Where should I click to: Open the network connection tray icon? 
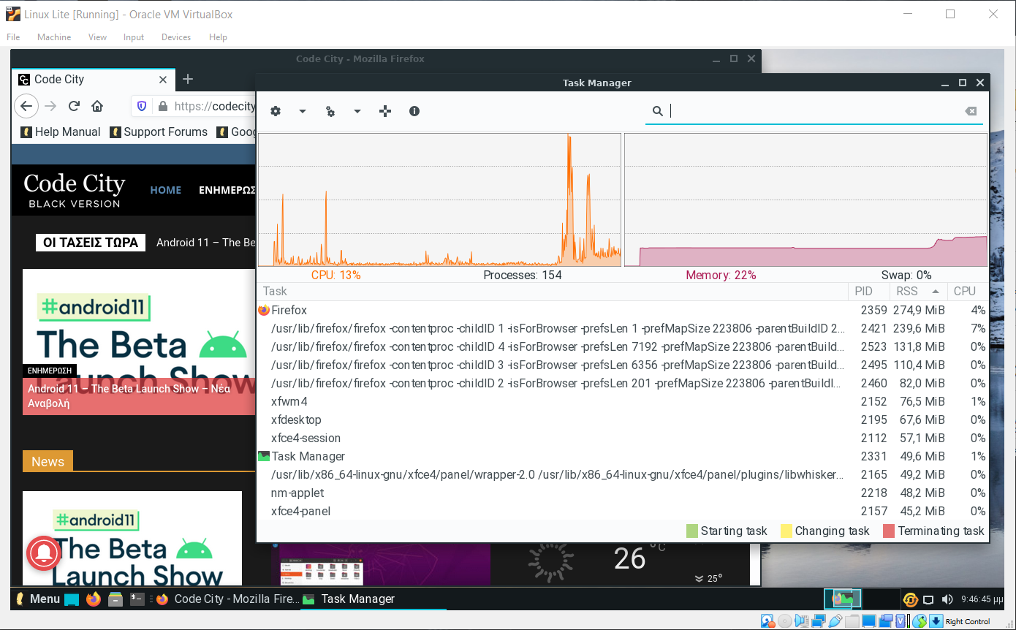click(x=928, y=600)
